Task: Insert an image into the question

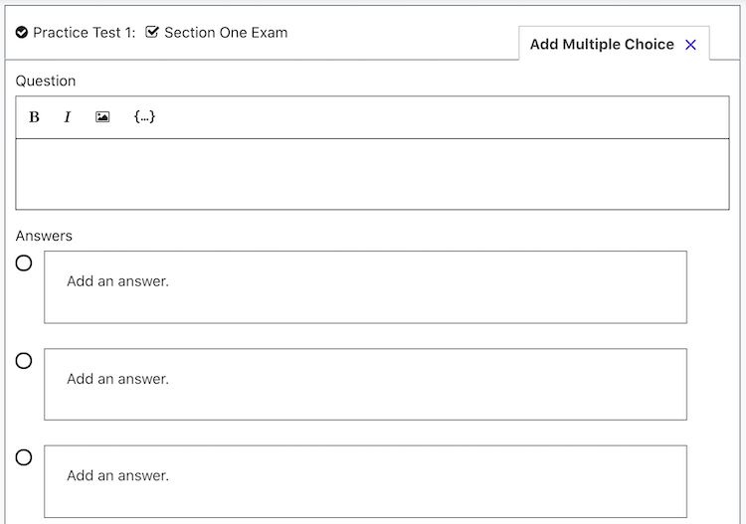Action: (102, 117)
